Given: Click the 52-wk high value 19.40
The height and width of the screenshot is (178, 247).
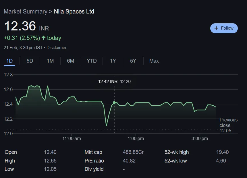Looking at the screenshot, I should (x=222, y=152).
